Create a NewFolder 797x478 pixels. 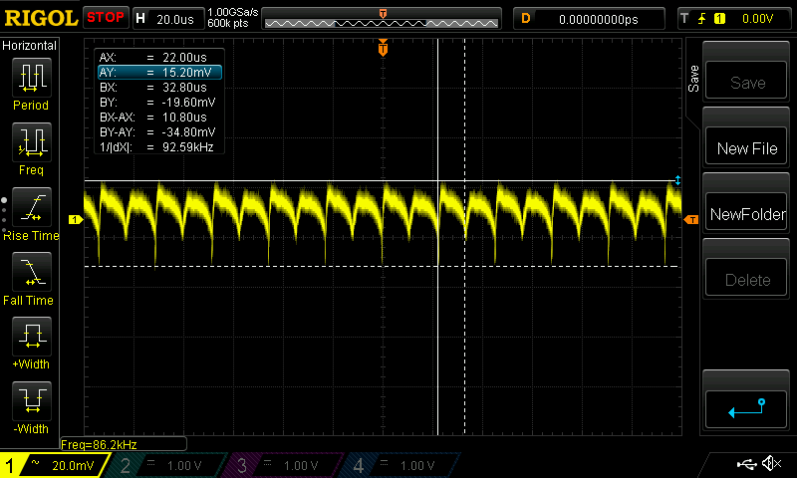click(x=746, y=212)
